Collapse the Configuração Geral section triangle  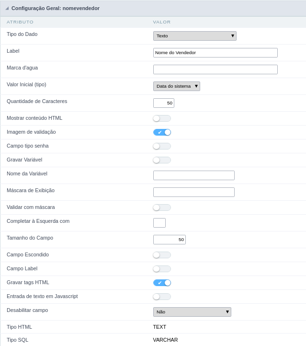click(7, 8)
